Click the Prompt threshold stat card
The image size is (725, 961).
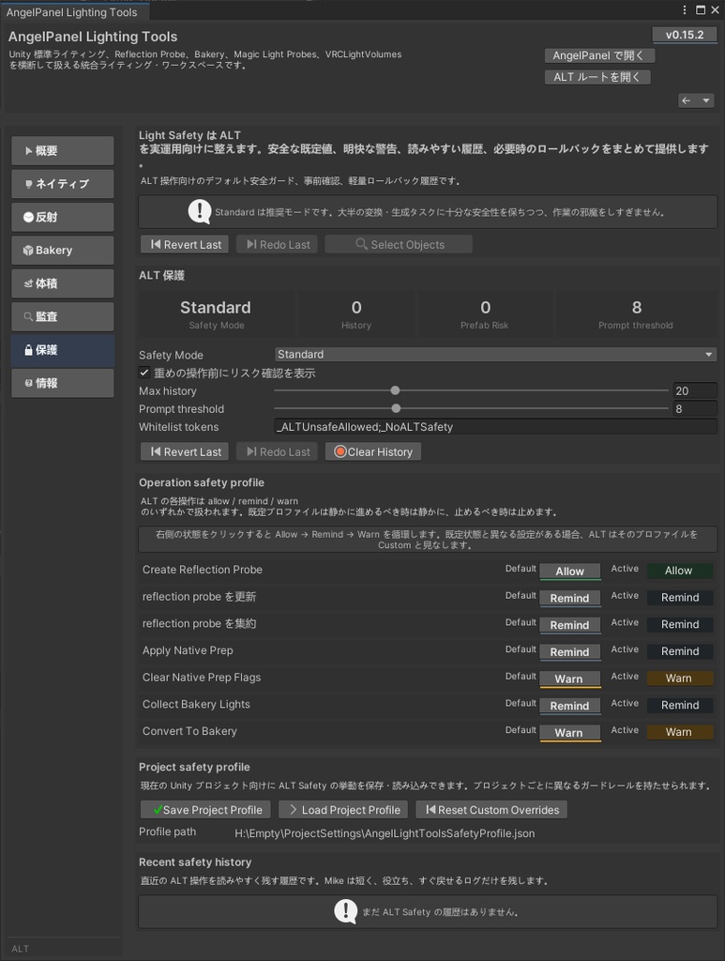click(636, 313)
